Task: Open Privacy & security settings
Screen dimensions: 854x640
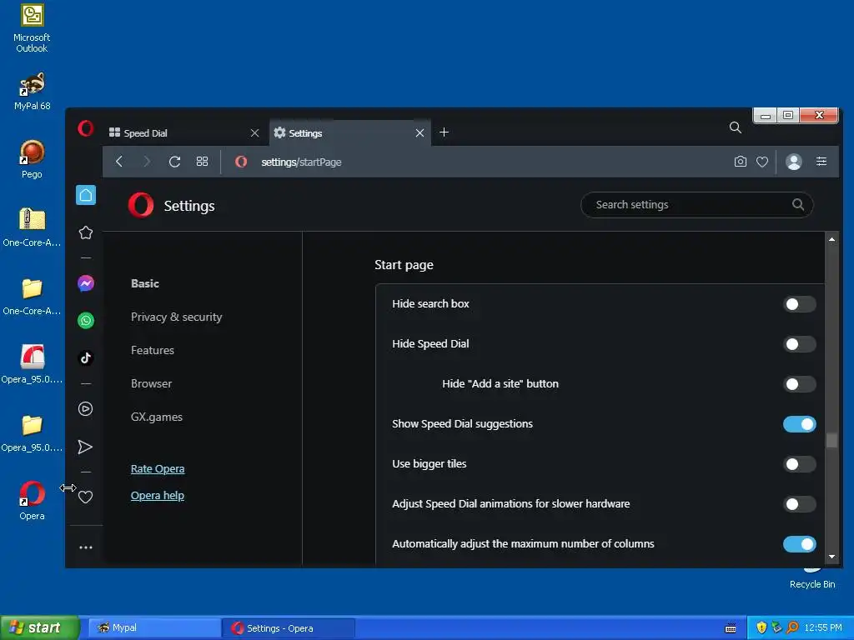Action: [x=177, y=317]
